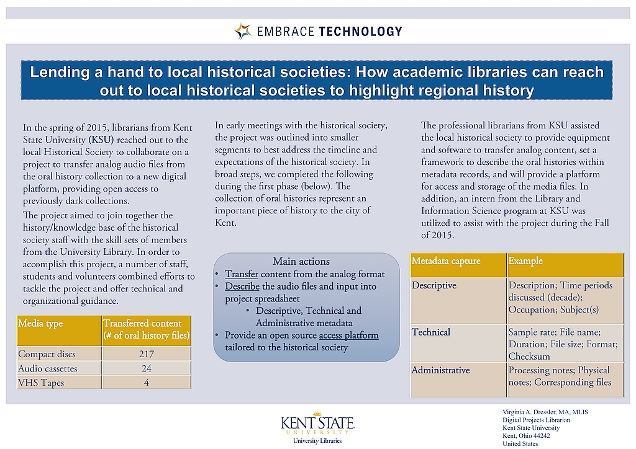Screen dimensions: 636x449
Task: Open the underlined Describe link
Action: pos(242,287)
